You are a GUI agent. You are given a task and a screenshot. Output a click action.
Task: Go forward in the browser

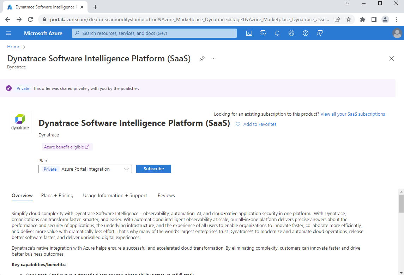coord(19,19)
